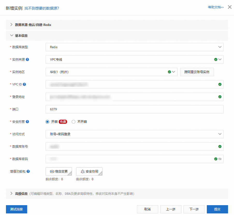The image size is (234, 215).
Task: Proceed with 下一步 button
Action: coord(194,209)
